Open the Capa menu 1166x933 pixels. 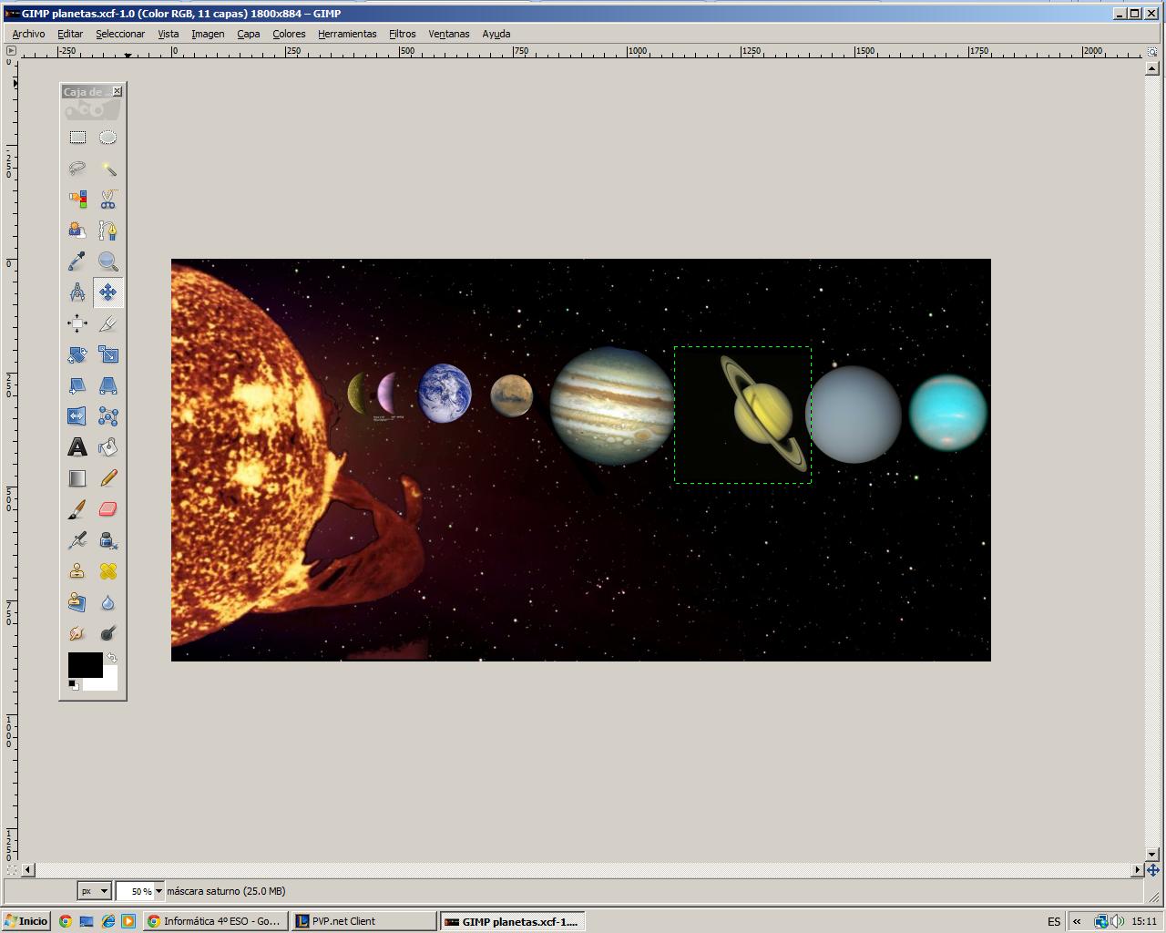(x=248, y=34)
